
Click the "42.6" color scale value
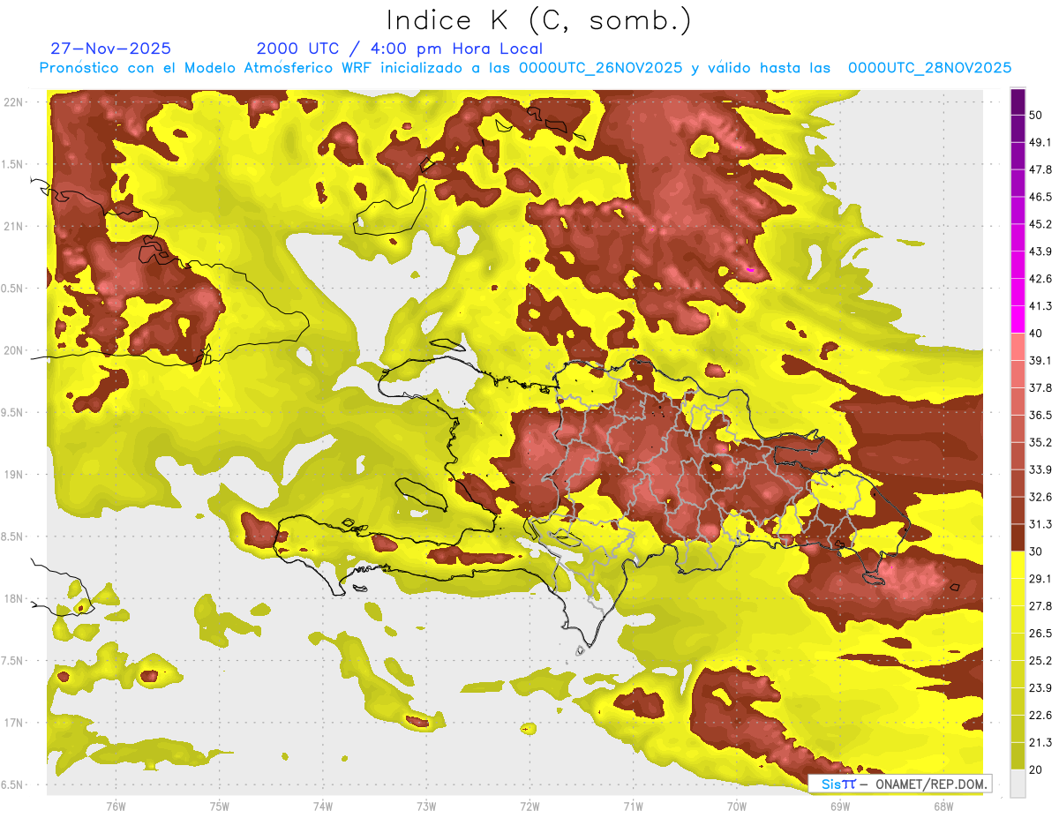tap(1040, 279)
